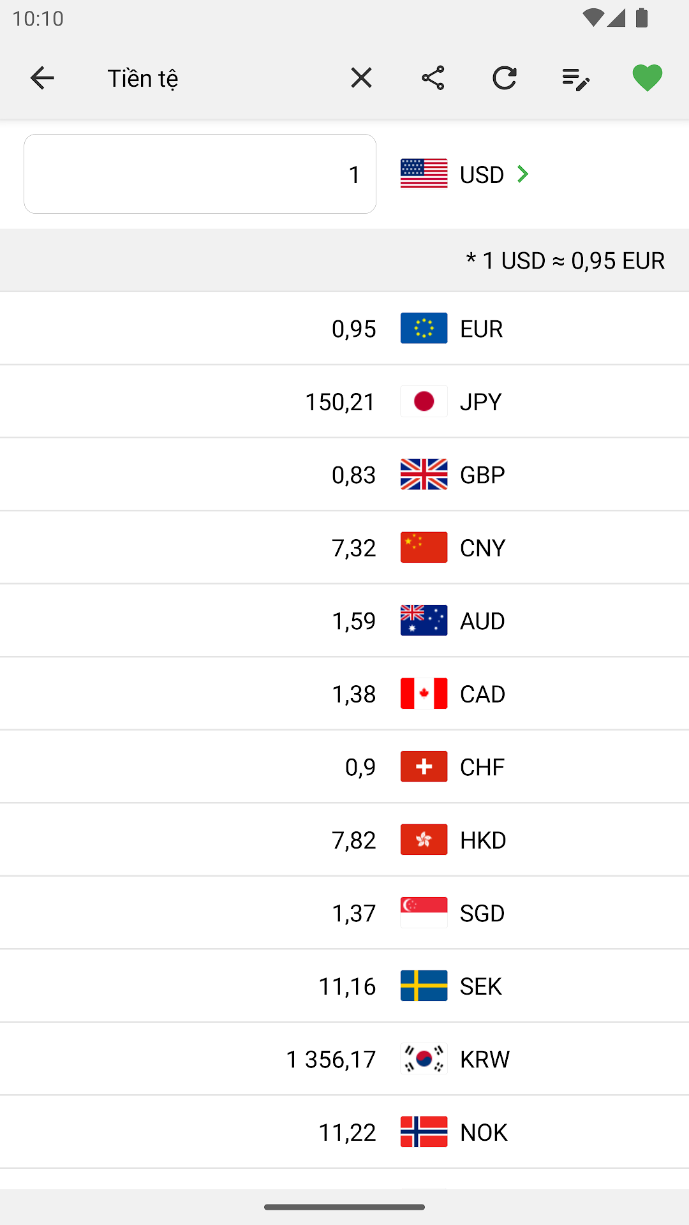Select the JPY currency row
The height and width of the screenshot is (1225, 689).
(344, 402)
